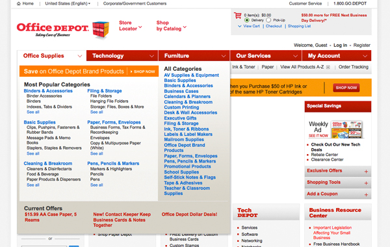Click See all under Binders & Accessories
The image size is (390, 247).
click(x=33, y=112)
